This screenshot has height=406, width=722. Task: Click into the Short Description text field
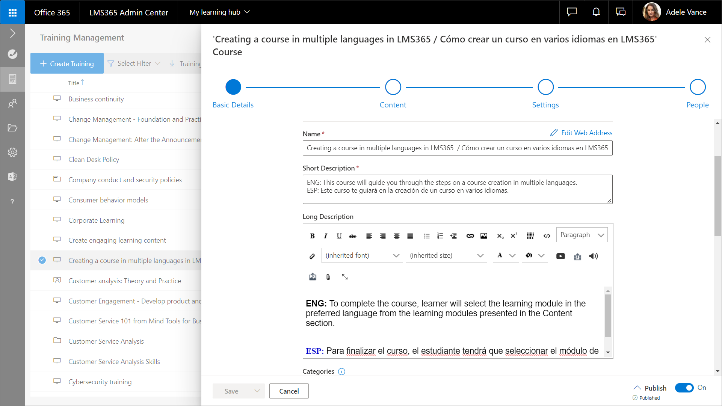point(457,189)
